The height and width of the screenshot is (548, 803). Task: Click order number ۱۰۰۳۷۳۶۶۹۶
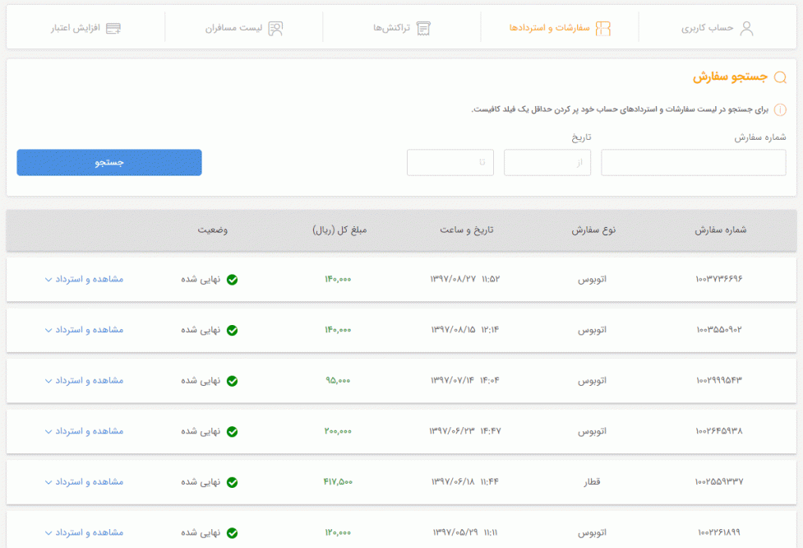coord(719,280)
